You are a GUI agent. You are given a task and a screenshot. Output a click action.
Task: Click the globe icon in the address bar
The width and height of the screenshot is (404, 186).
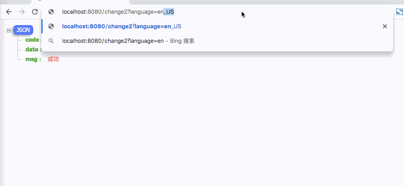coord(51,12)
